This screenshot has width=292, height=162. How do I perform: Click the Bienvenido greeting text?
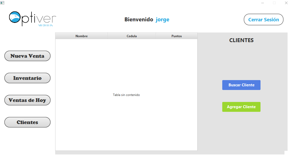(139, 19)
